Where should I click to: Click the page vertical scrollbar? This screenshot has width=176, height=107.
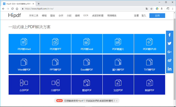pyautogui.click(x=174, y=59)
